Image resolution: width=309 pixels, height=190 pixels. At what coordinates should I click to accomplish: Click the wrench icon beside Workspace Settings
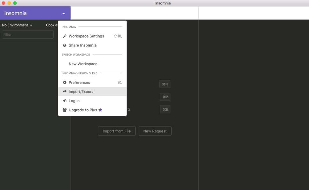tap(65, 36)
